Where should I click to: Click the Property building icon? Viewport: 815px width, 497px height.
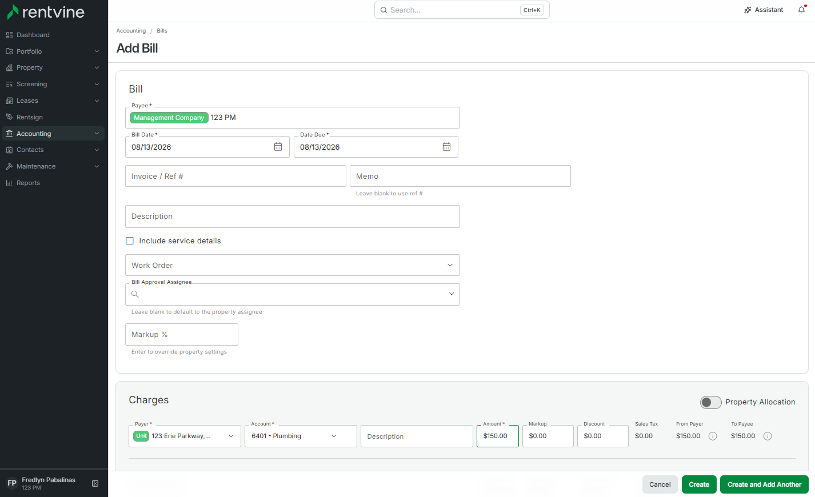tap(9, 67)
